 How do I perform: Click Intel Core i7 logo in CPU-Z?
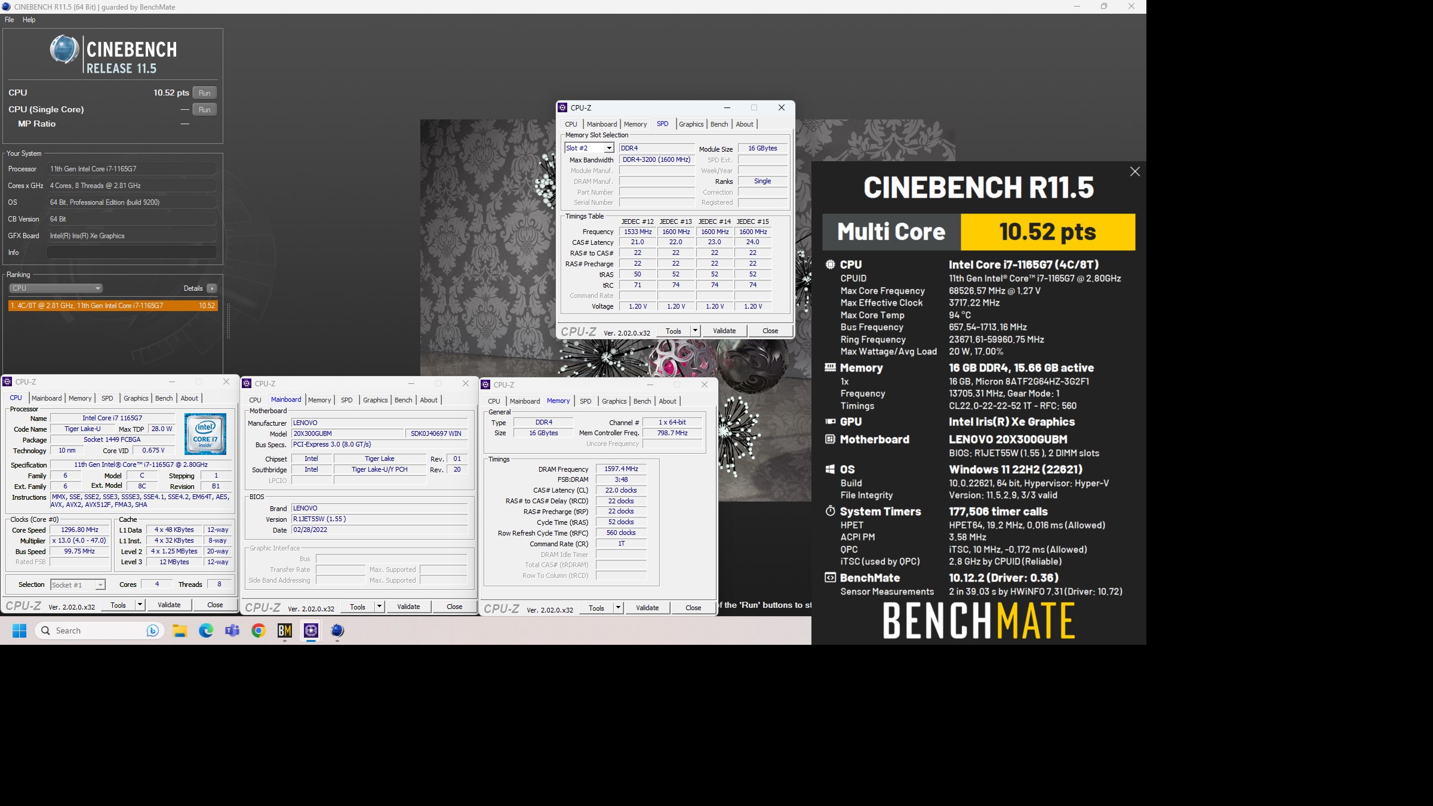205,434
